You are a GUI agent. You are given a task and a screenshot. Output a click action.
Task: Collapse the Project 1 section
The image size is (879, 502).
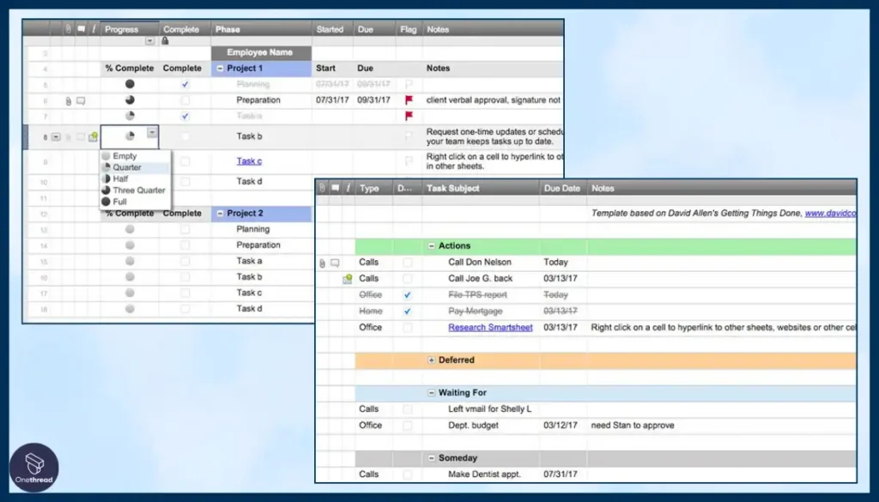(221, 69)
